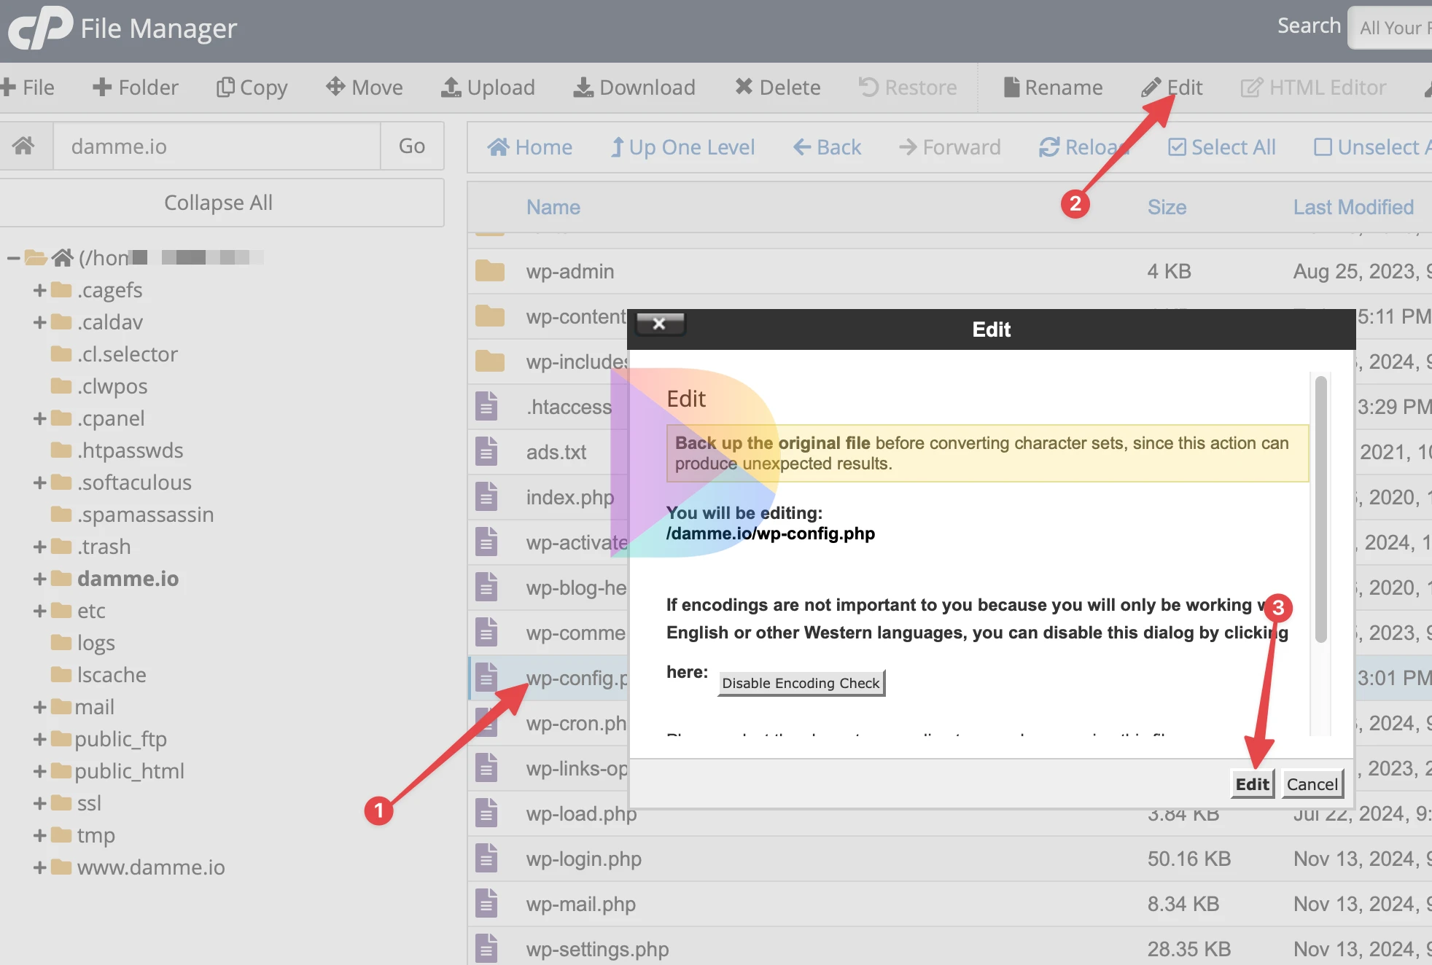The width and height of the screenshot is (1432, 965).
Task: Expand the public_html folder
Action: (x=39, y=771)
